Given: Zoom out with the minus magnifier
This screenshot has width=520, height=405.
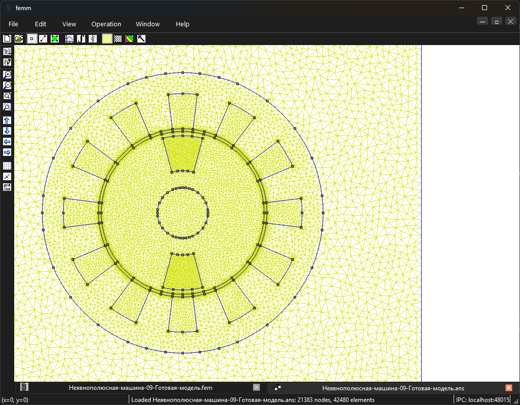Looking at the screenshot, I should point(7,85).
